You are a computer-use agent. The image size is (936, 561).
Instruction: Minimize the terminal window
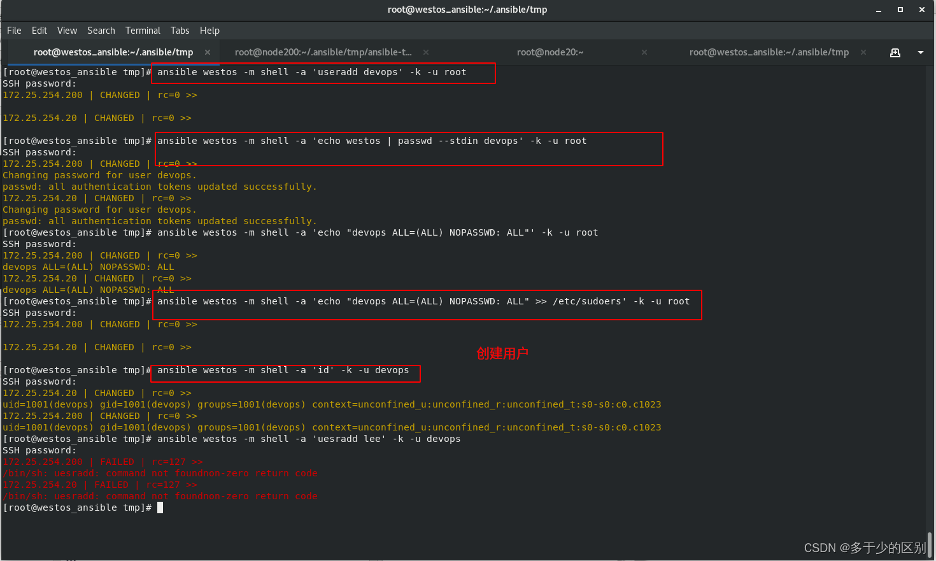coord(879,10)
